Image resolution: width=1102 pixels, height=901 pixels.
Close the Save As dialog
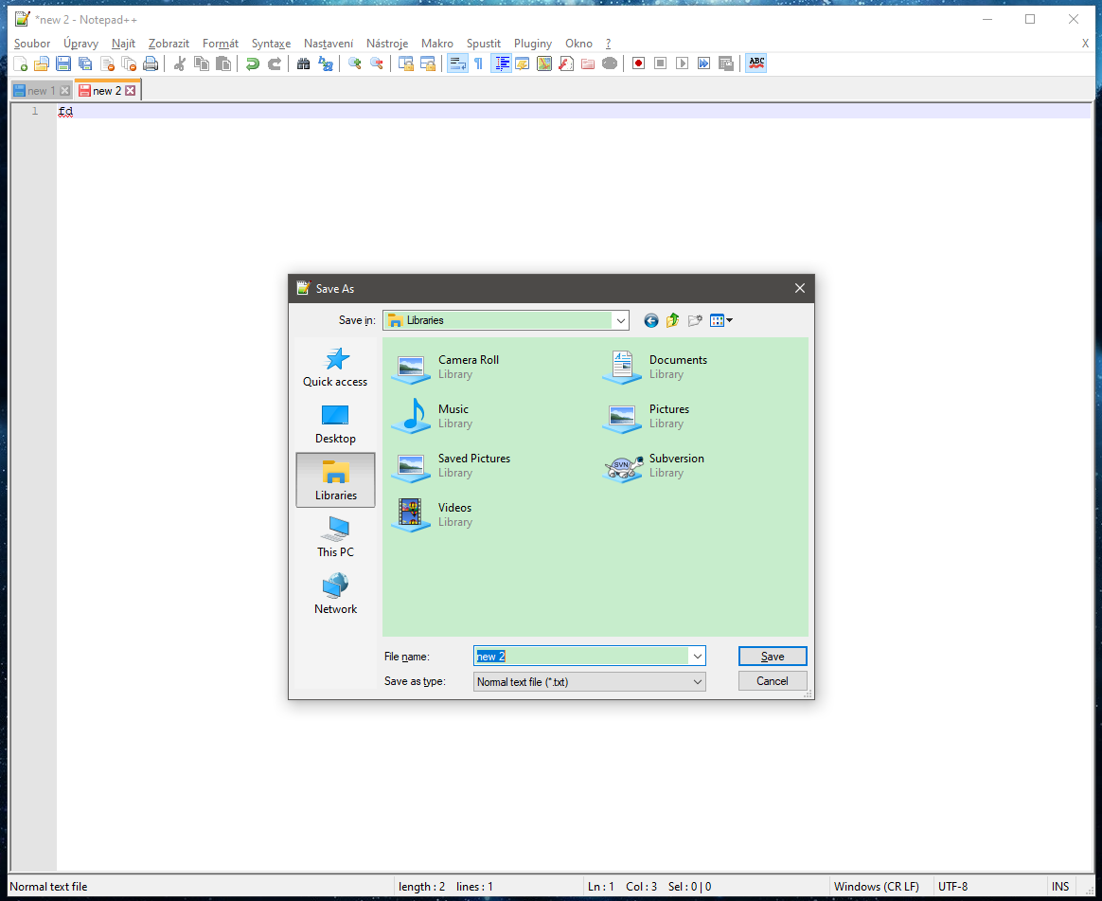(x=800, y=288)
